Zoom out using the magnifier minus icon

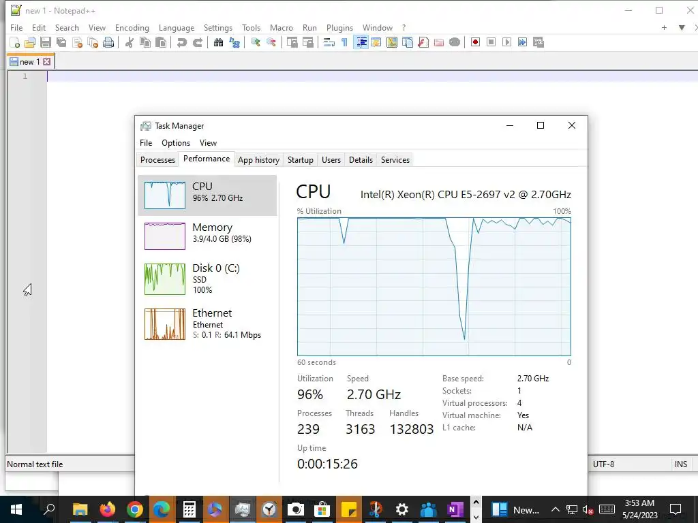pos(271,42)
